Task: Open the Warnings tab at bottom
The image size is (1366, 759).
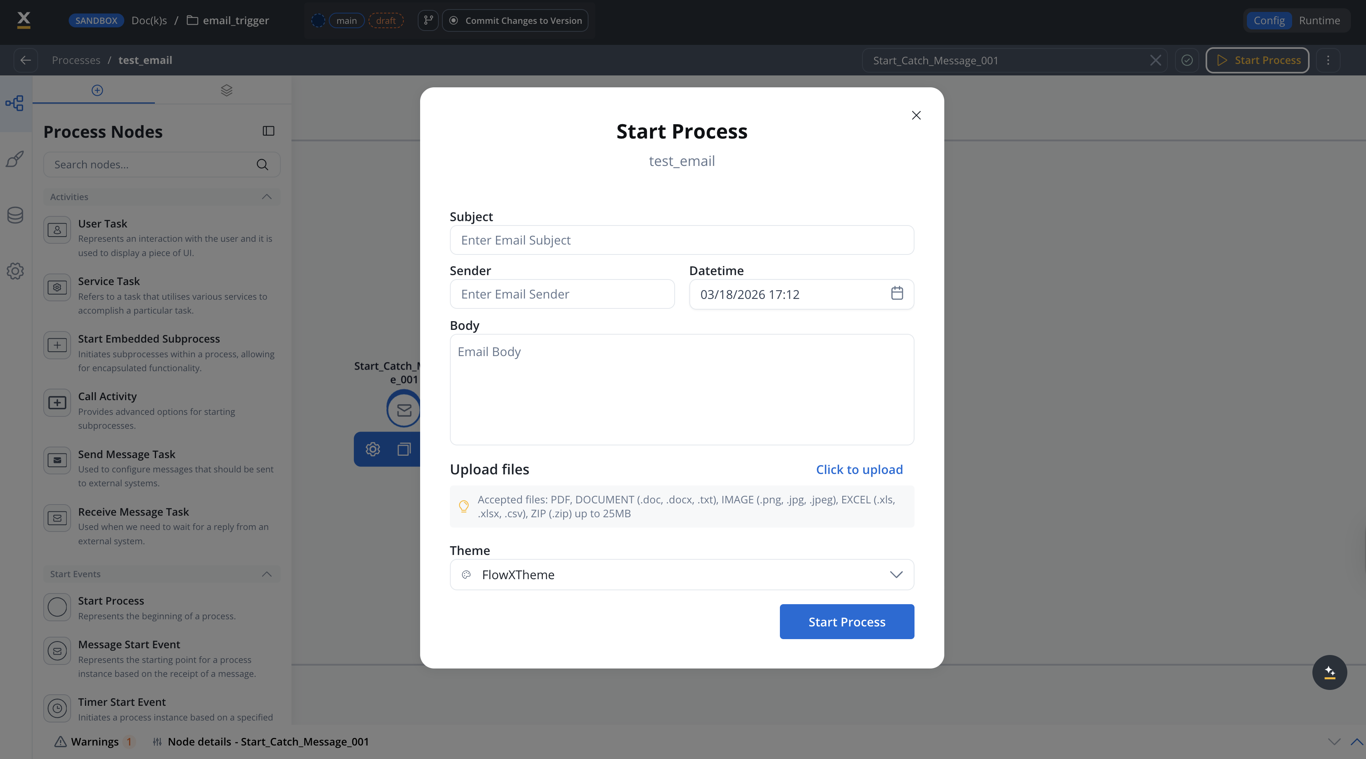Action: [94, 742]
